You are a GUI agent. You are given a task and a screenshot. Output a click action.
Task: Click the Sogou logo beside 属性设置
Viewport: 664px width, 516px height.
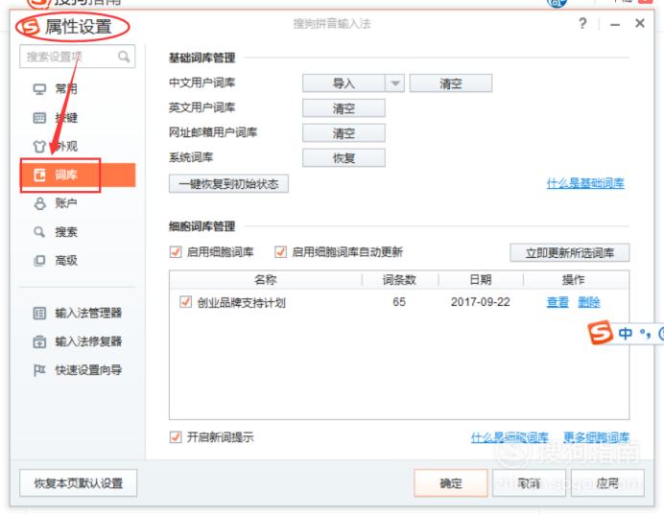tap(30, 27)
